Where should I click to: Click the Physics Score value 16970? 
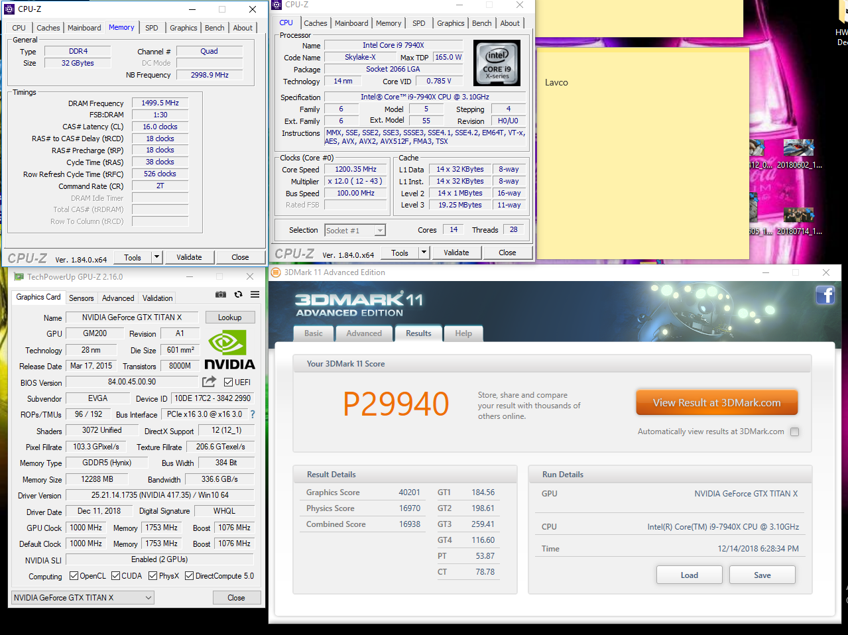point(409,508)
